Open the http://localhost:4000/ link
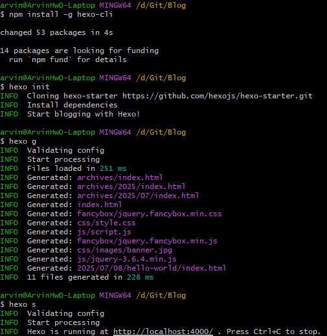Image resolution: width=327 pixels, height=336 pixels. coord(163,331)
